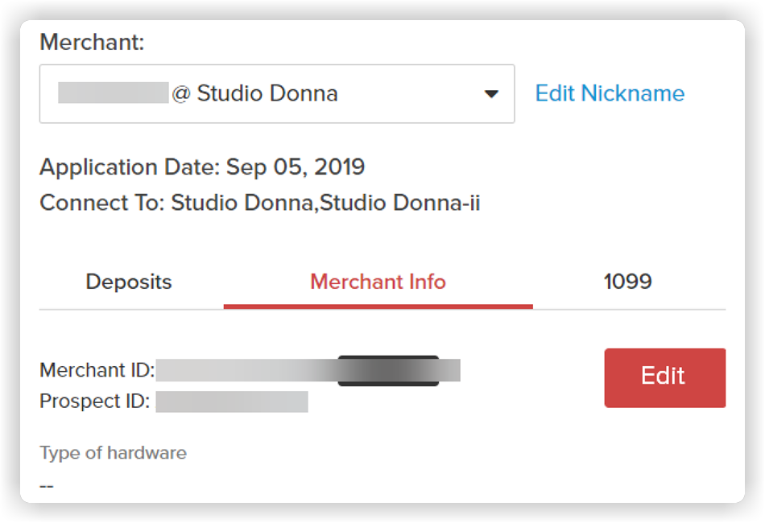Switch to the Deposits tab
Image resolution: width=765 pixels, height=523 pixels.
pos(129,282)
